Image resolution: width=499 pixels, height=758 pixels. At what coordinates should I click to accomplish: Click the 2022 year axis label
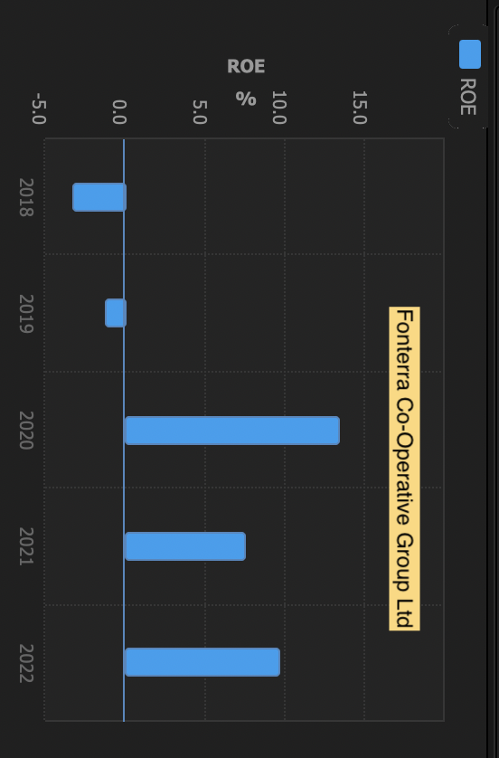tap(26, 663)
